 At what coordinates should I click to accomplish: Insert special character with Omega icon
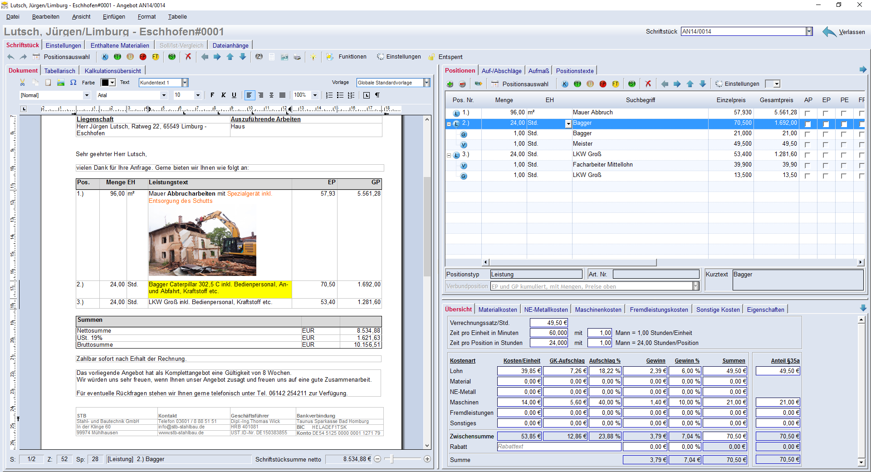(73, 83)
